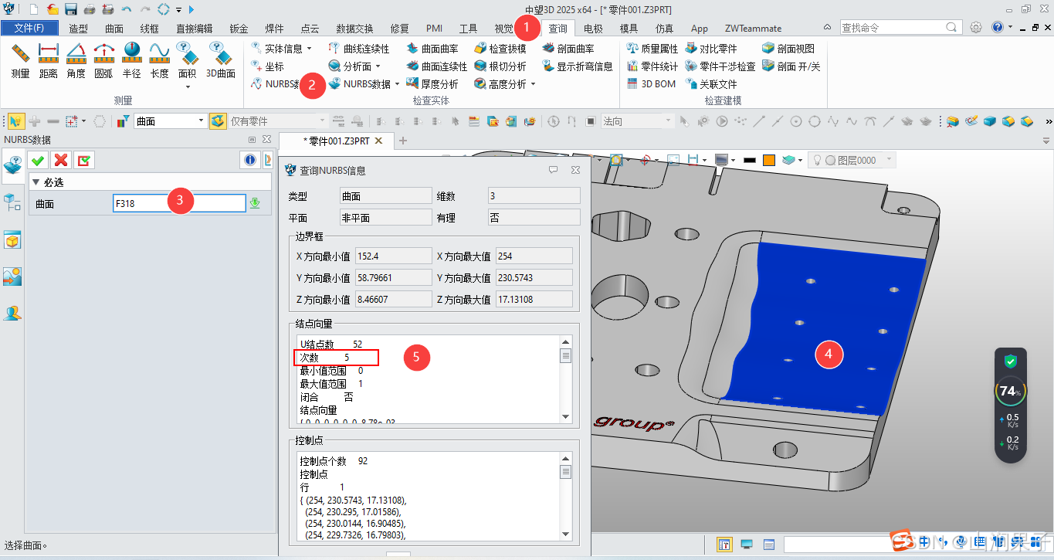
Task: Click 显示折弯信息 bend info tool
Action: pyautogui.click(x=577, y=66)
